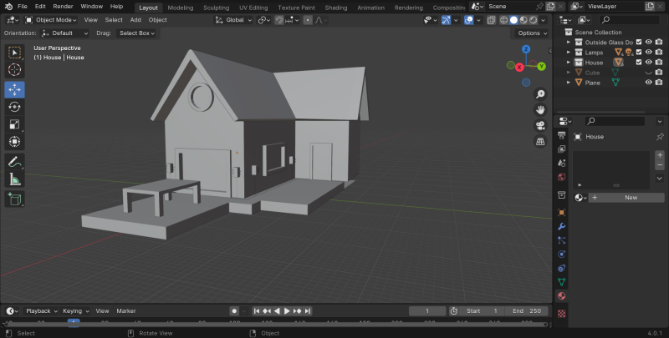Jump to the end frame
Viewport: 669px width, 338px height.
click(308, 311)
